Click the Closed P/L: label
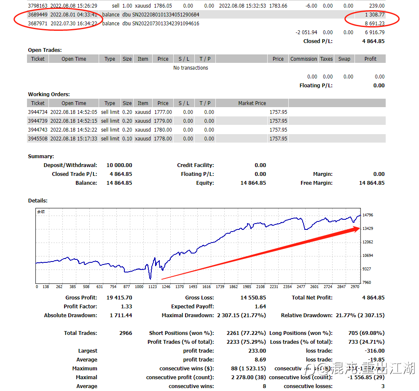The width and height of the screenshot is (419, 391). point(318,41)
